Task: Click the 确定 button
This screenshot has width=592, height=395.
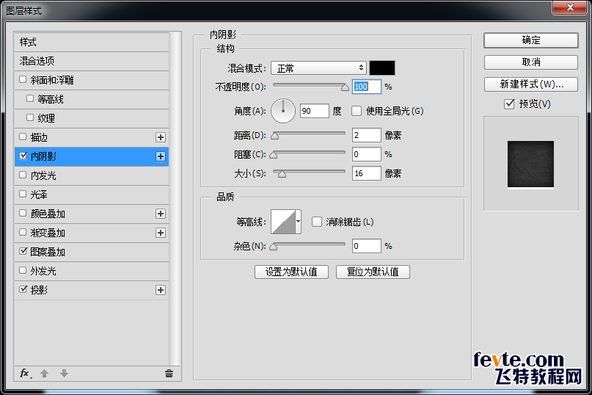Action: tap(531, 40)
